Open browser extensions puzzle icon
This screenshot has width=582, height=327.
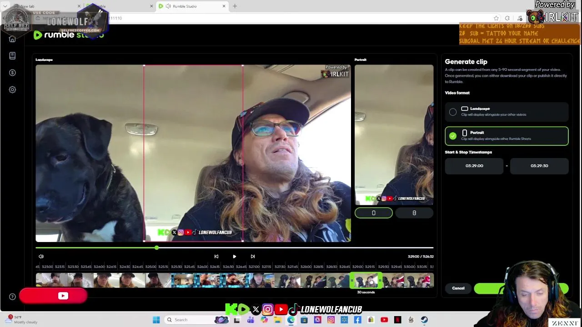coord(507,18)
